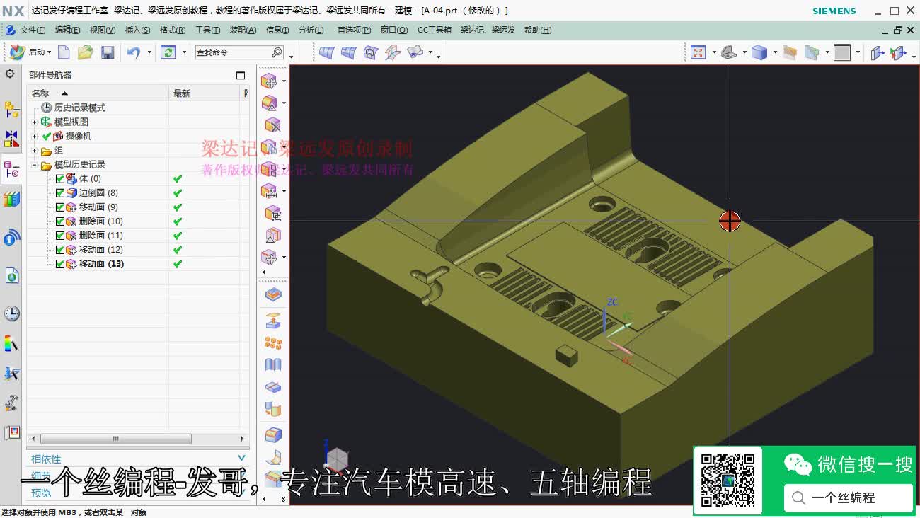The image size is (920, 518).
Task: Expand the 相依性 section chevron
Action: [x=241, y=459]
